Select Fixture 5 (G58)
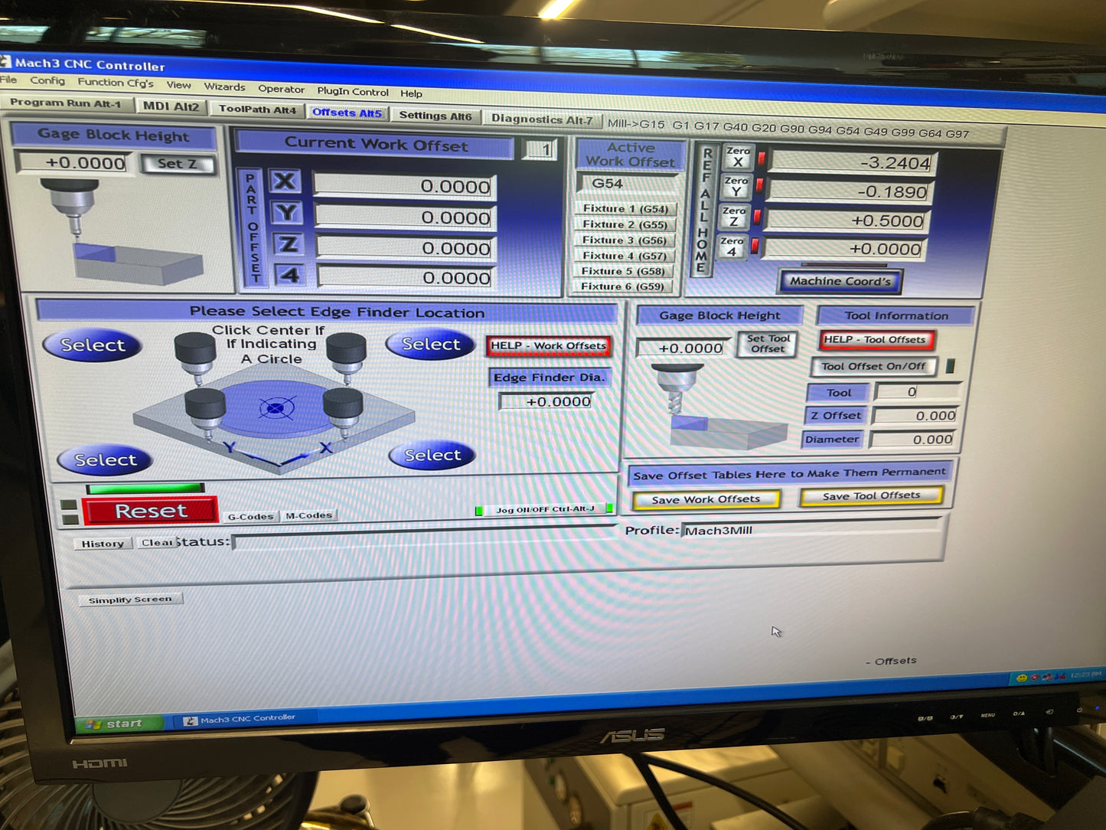The width and height of the screenshot is (1106, 830). click(623, 271)
